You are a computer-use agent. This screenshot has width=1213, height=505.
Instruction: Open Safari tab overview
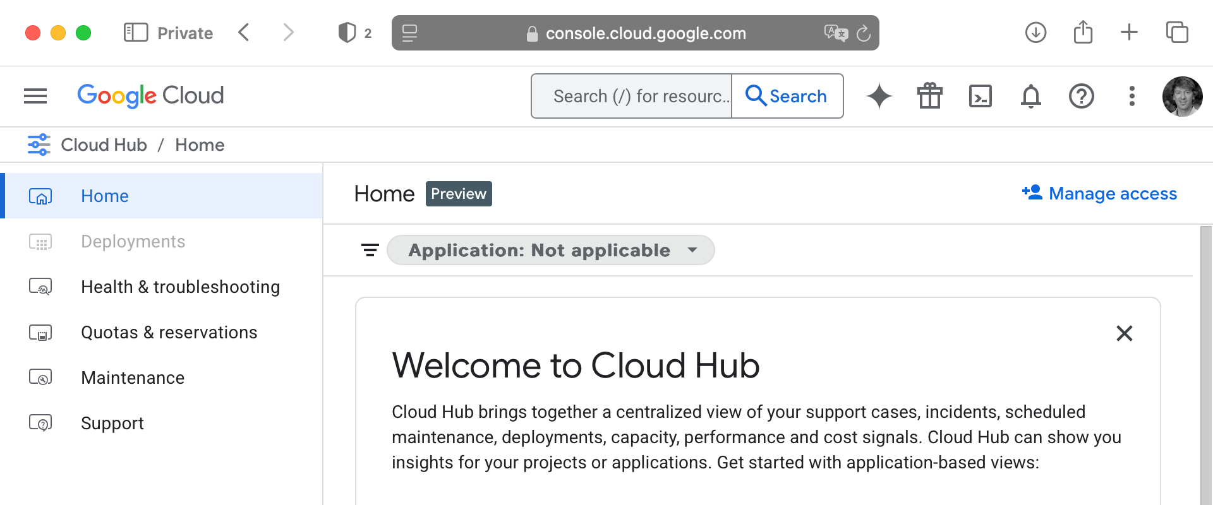click(1176, 33)
